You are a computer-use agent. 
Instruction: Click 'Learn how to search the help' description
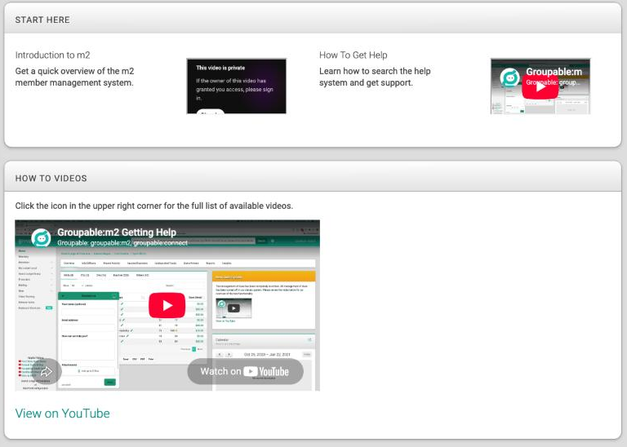point(375,77)
